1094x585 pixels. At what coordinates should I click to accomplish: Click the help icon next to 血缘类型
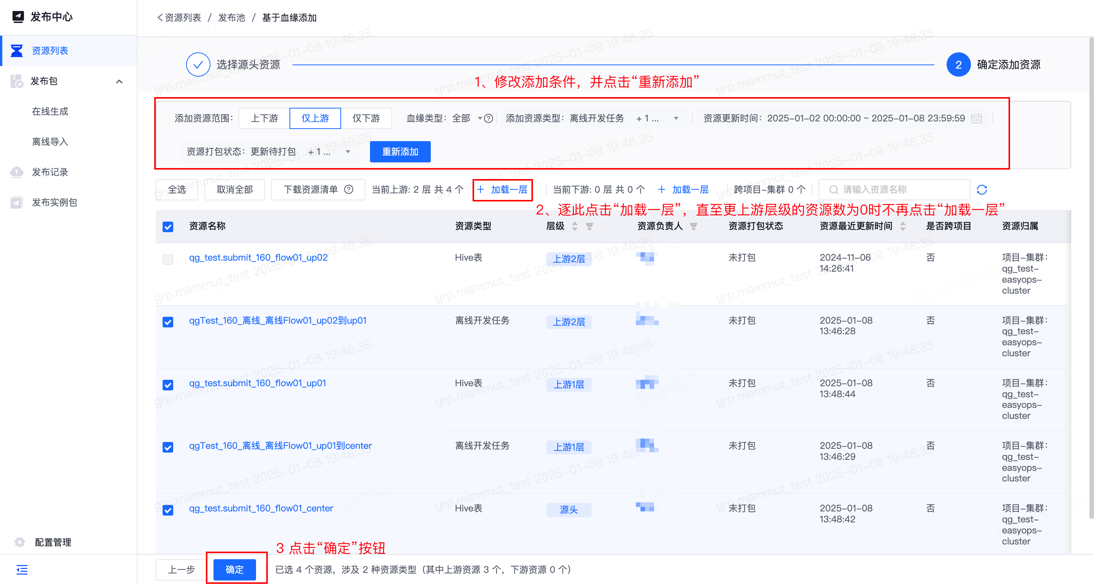489,118
